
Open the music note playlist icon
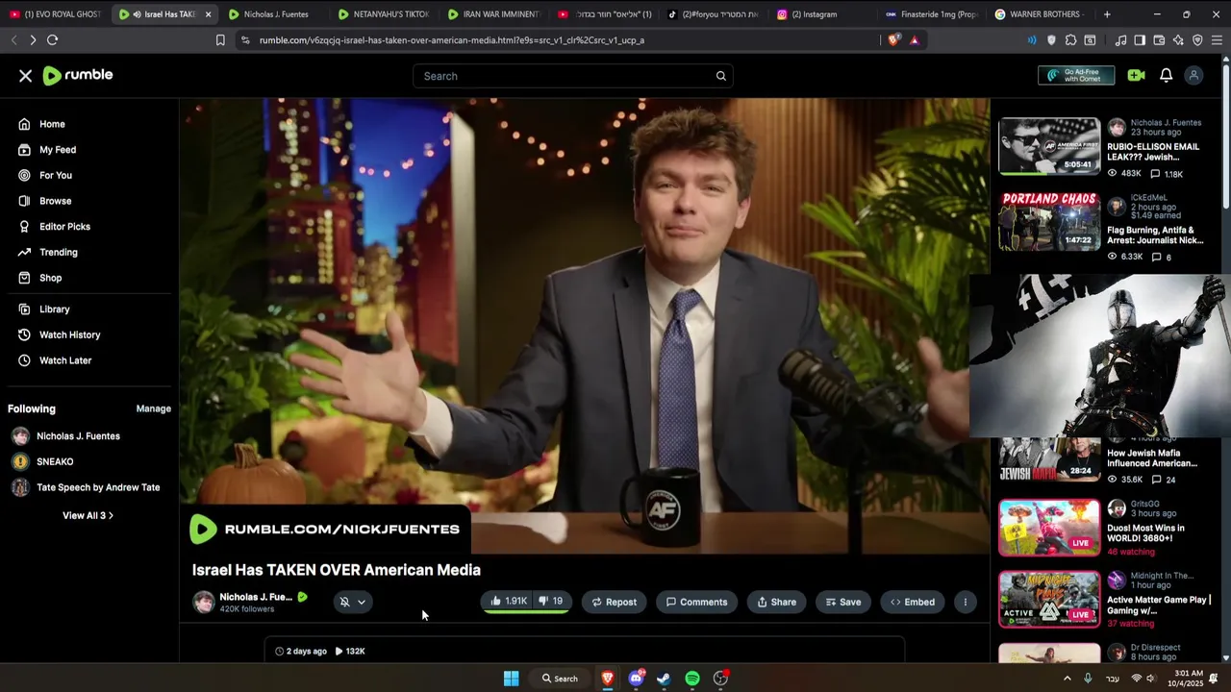click(x=1120, y=40)
